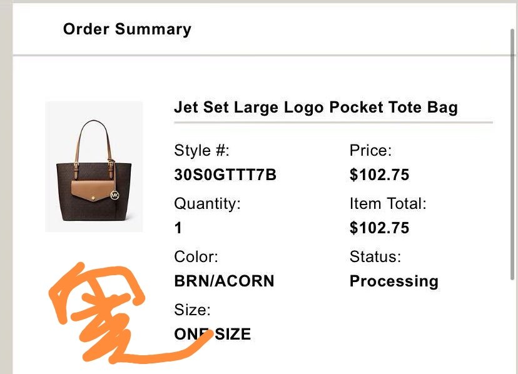Image resolution: width=518 pixels, height=374 pixels.
Task: Click the Size label
Action: click(x=192, y=310)
